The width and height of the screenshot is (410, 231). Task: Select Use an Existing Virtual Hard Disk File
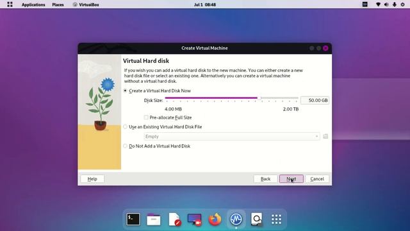click(162, 127)
